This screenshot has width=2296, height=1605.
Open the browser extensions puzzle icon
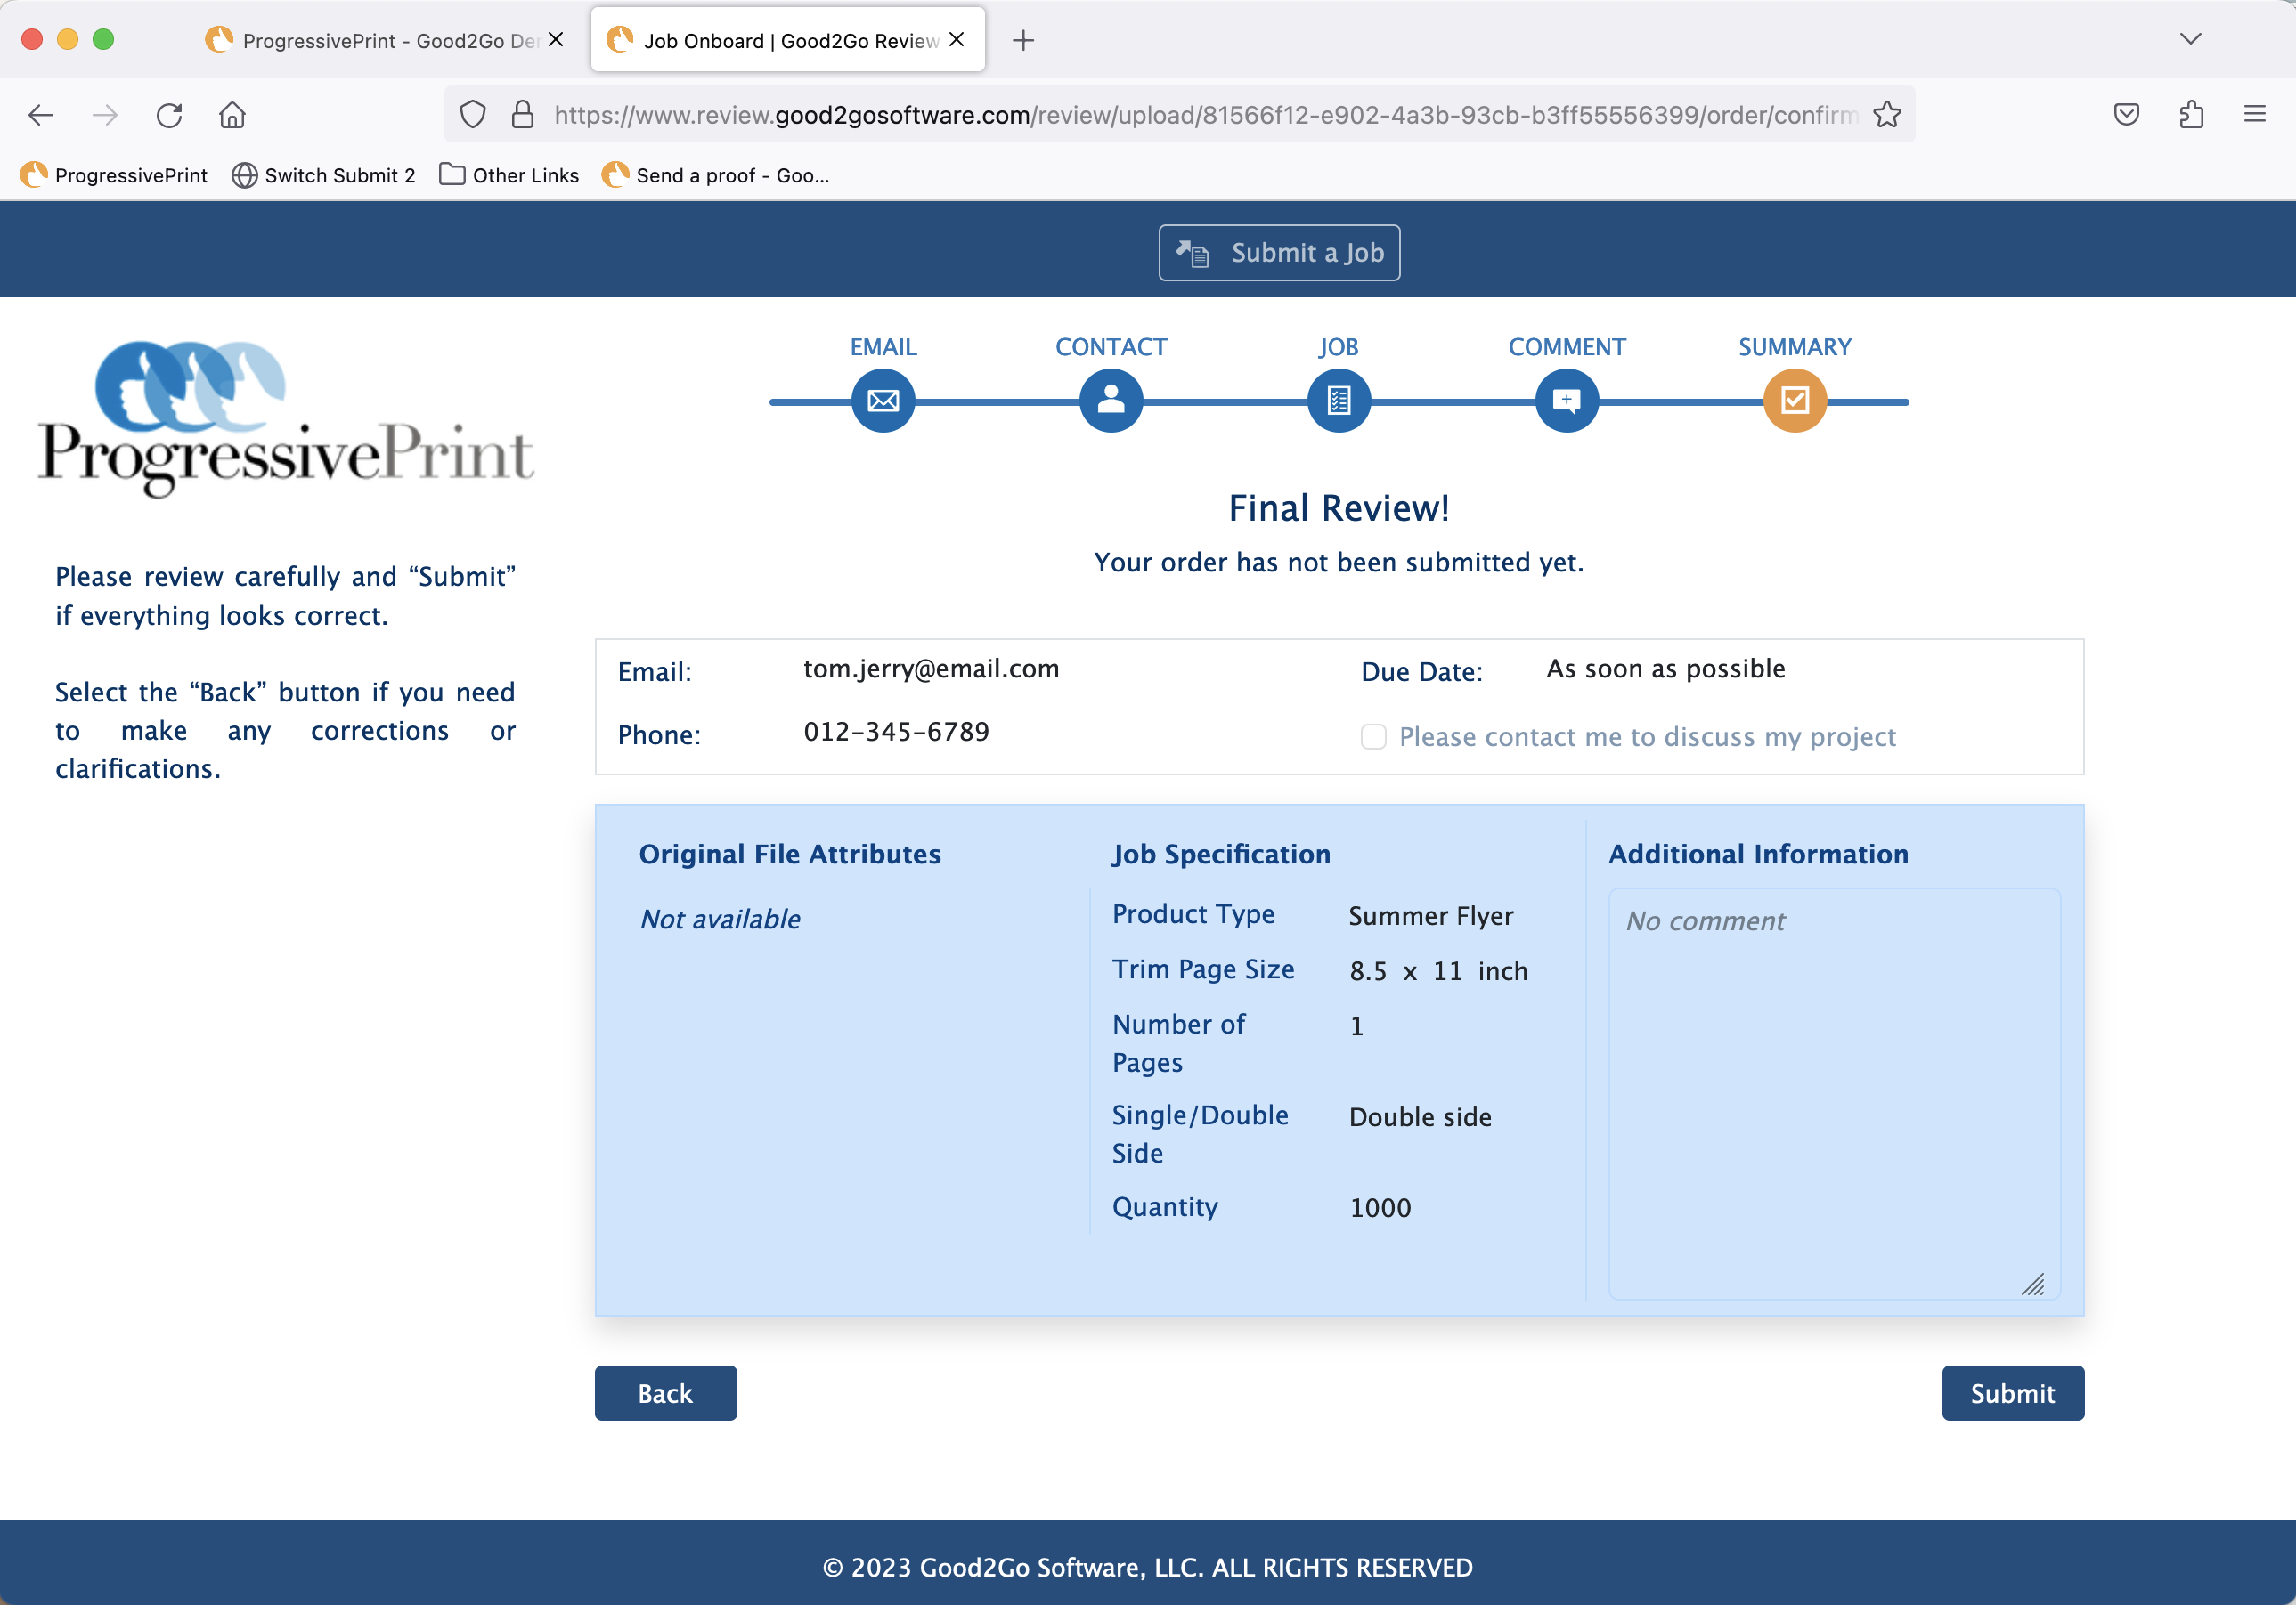pyautogui.click(x=2190, y=115)
